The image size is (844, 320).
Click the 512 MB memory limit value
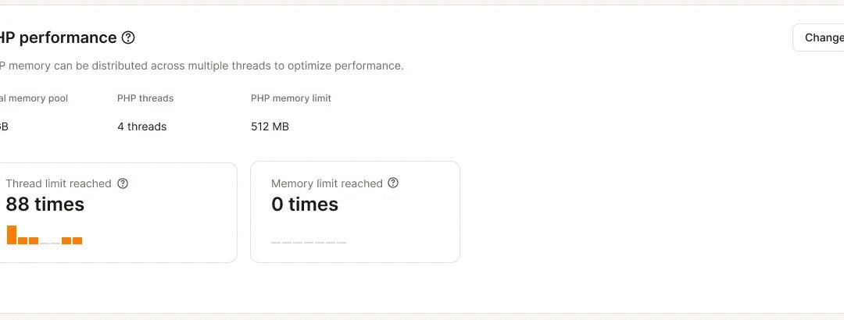[x=270, y=126]
